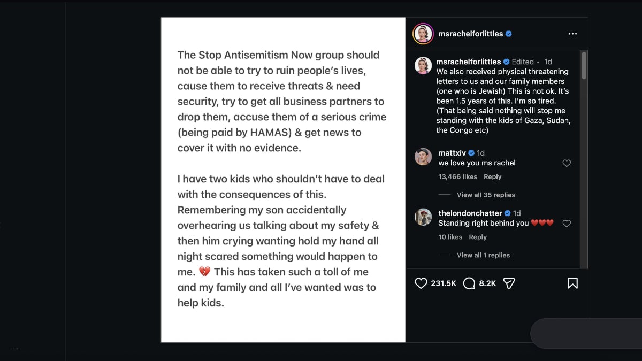642x361 pixels.
Task: Open msrachelforlittles username in header
Action: tap(470, 34)
